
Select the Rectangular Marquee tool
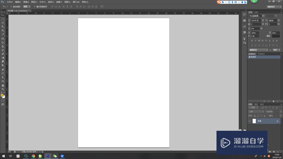3,19
